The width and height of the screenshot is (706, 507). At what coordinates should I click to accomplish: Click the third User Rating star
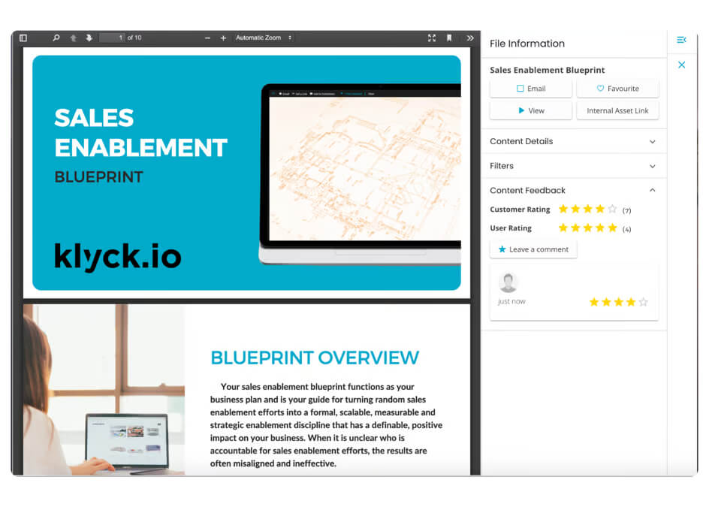point(587,228)
